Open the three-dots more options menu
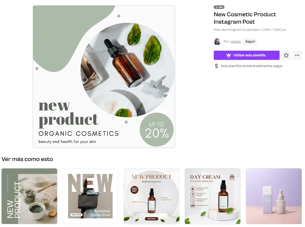 pos(297,55)
